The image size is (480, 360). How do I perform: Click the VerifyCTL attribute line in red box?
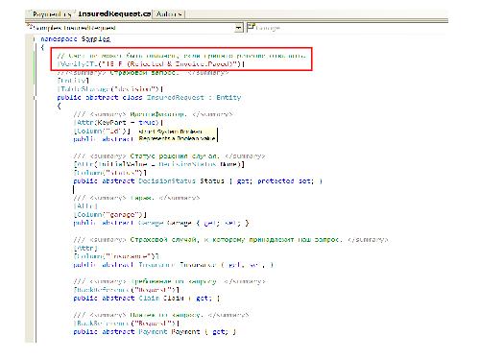(x=151, y=63)
